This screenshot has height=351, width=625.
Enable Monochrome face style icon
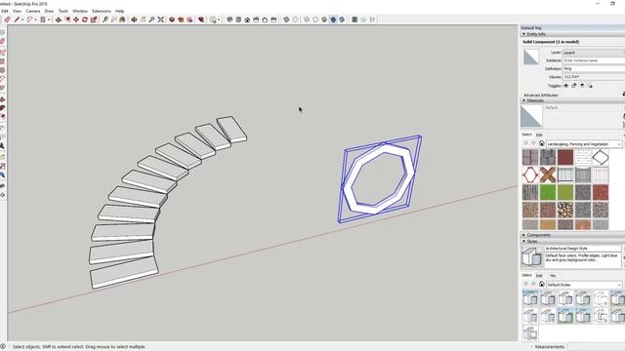point(342,19)
